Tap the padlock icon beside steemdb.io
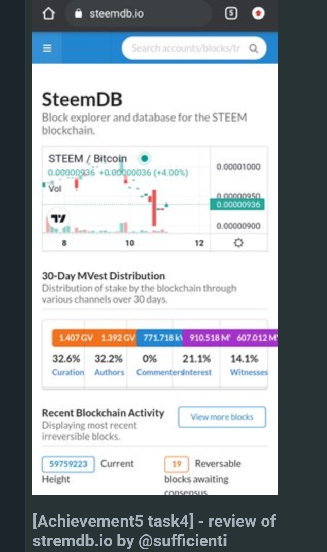This screenshot has width=327, height=552. [x=78, y=13]
